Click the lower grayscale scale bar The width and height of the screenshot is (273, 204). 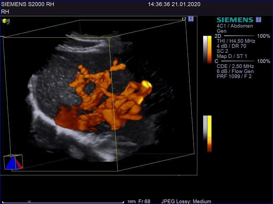pos(205,128)
